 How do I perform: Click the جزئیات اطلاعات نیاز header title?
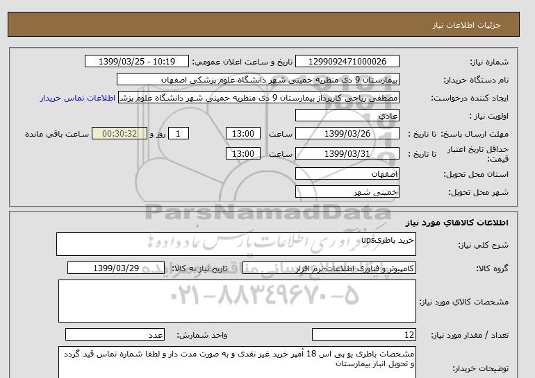(466, 25)
